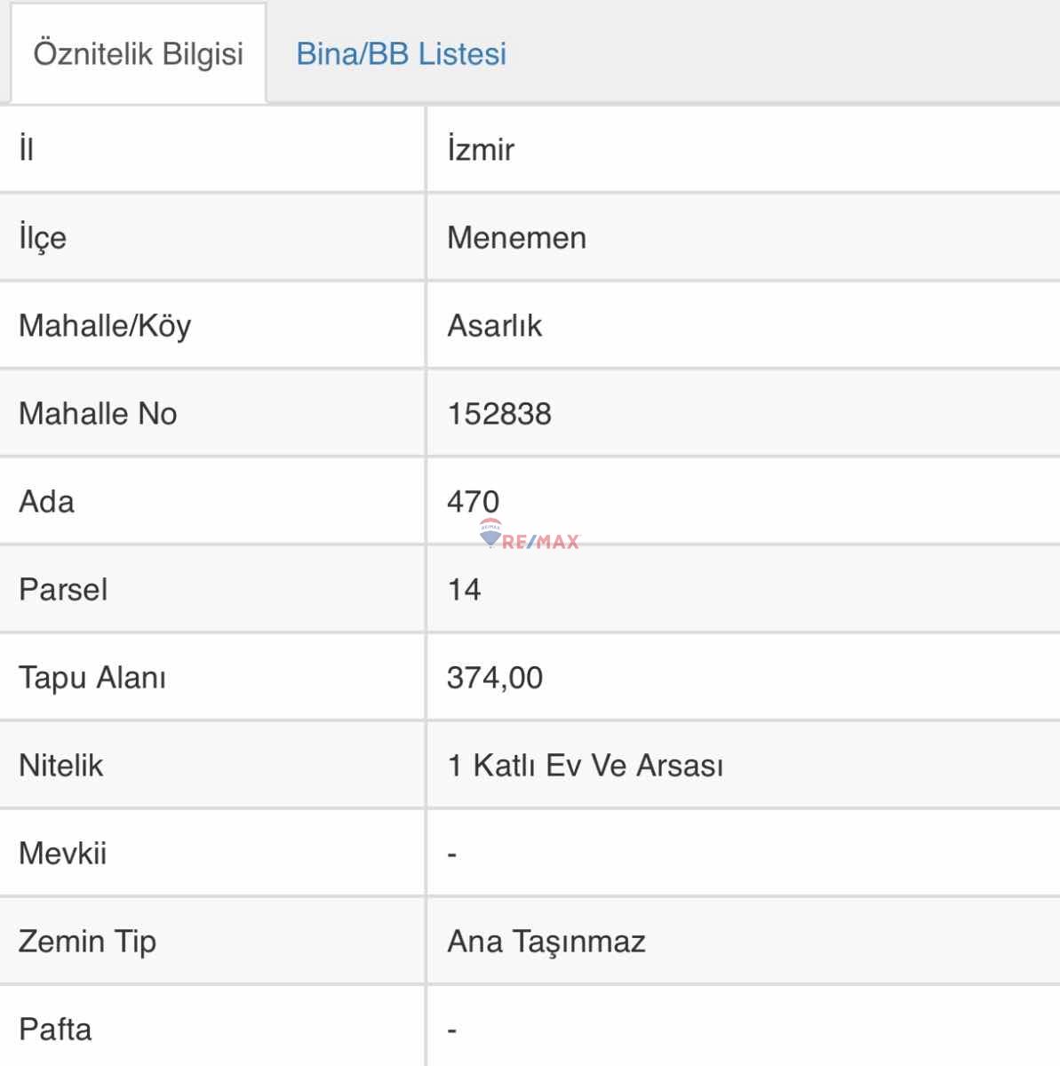
Task: Click the Mahalle No row label
Action: pos(98,413)
